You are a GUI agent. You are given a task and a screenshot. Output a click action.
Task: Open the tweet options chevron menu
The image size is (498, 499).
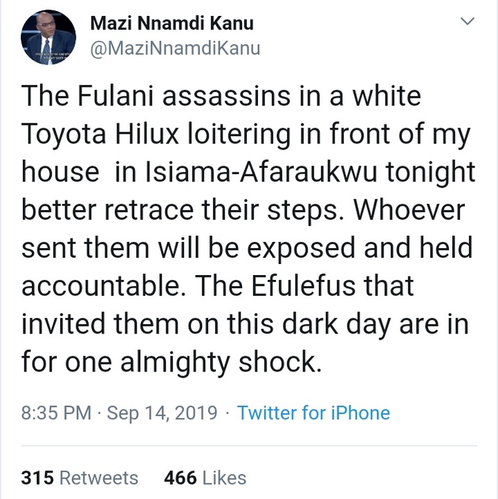point(468,22)
